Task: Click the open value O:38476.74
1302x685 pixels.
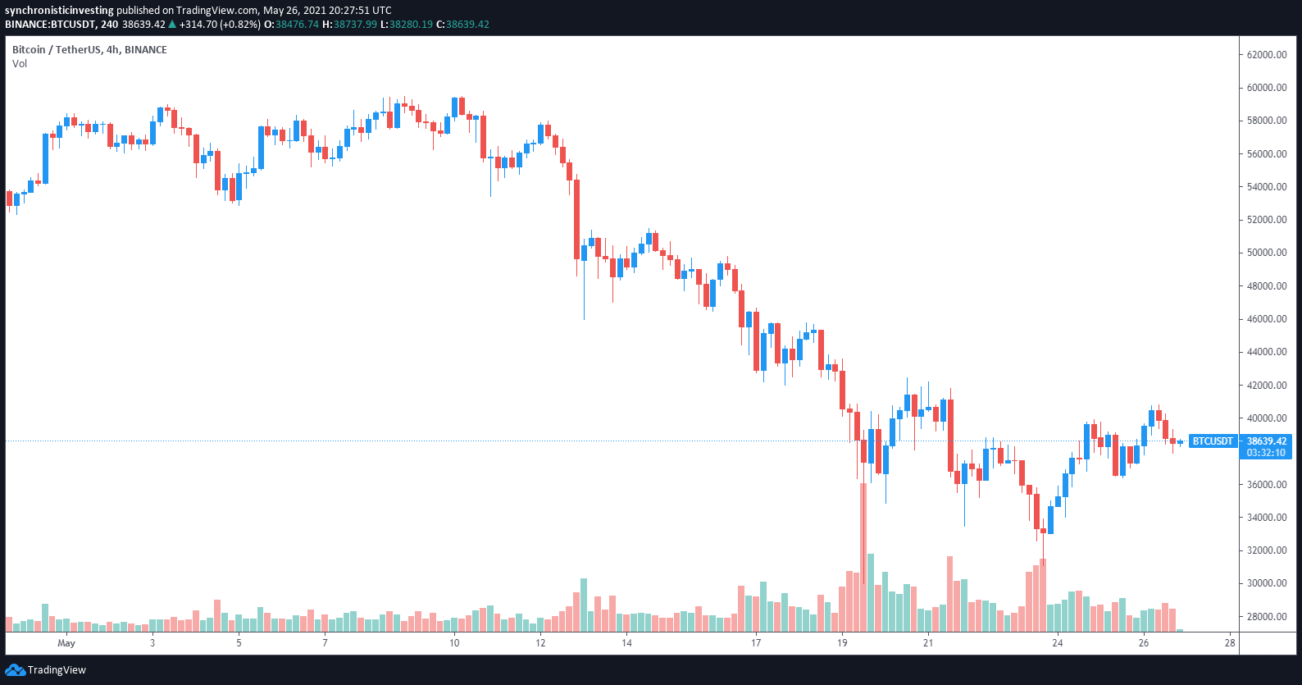Action: (x=291, y=25)
